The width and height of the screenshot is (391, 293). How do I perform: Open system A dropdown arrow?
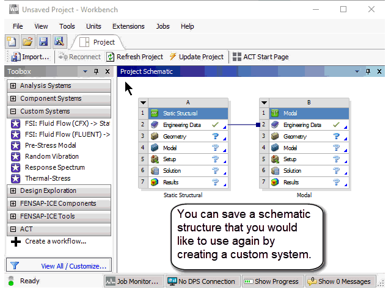(143, 103)
